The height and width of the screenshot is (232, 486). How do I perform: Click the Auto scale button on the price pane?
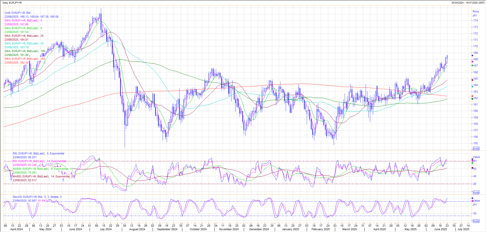pos(476,149)
